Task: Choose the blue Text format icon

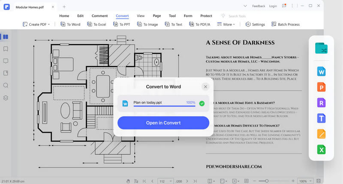Action: [321, 118]
